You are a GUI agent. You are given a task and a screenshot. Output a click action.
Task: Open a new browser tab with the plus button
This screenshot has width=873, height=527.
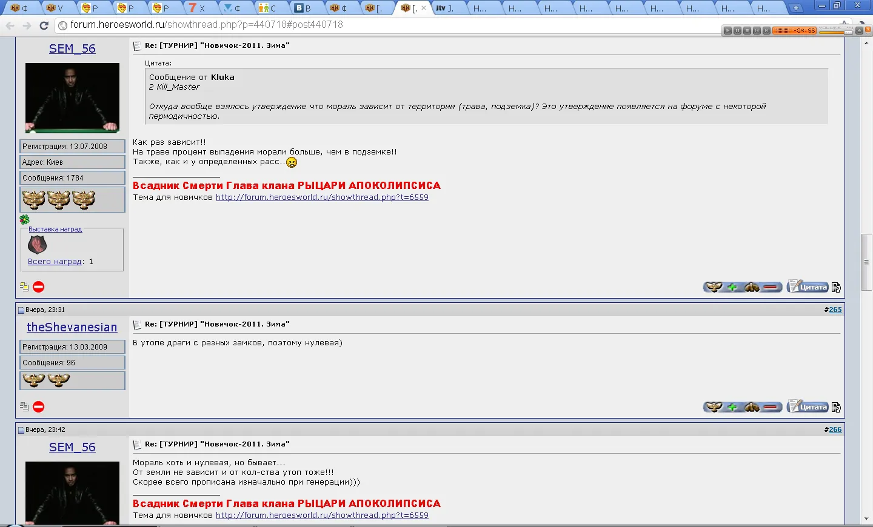tap(795, 8)
